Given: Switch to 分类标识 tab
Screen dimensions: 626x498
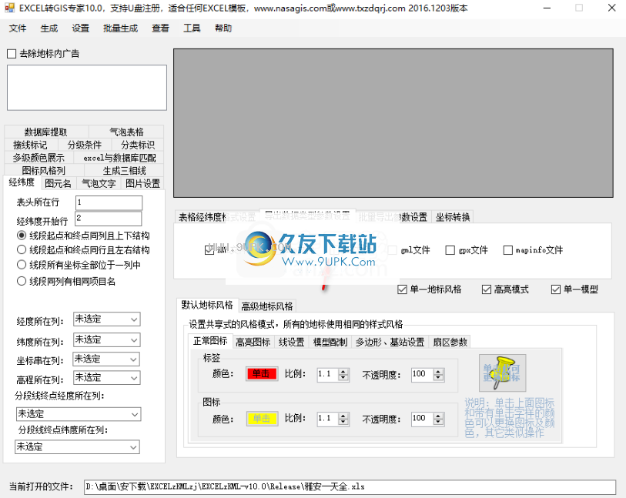Looking at the screenshot, I should point(138,145).
